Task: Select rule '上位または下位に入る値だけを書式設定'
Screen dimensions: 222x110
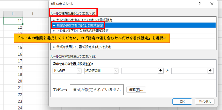Action: tap(133, 31)
